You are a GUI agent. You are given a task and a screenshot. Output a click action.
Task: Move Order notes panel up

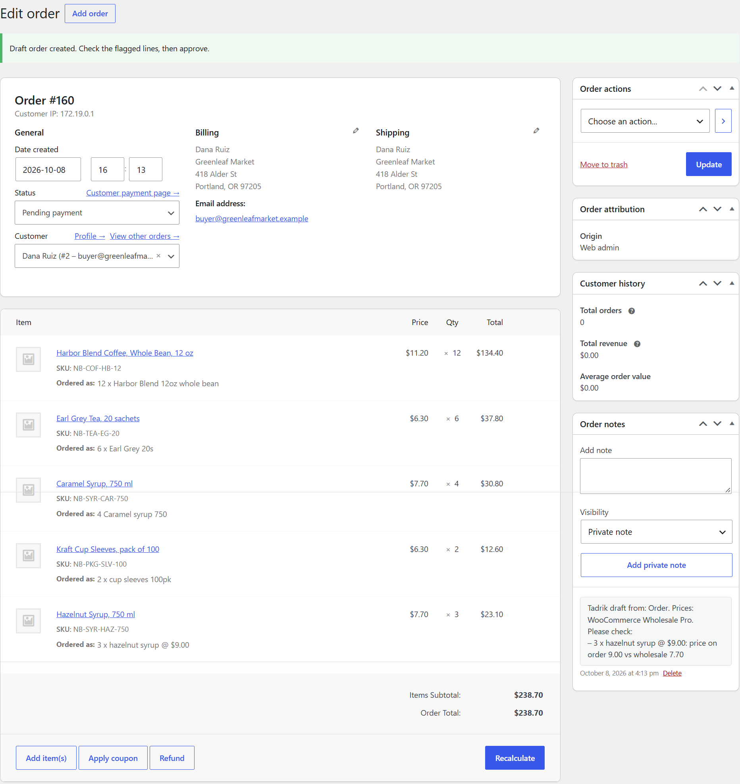pyautogui.click(x=703, y=424)
